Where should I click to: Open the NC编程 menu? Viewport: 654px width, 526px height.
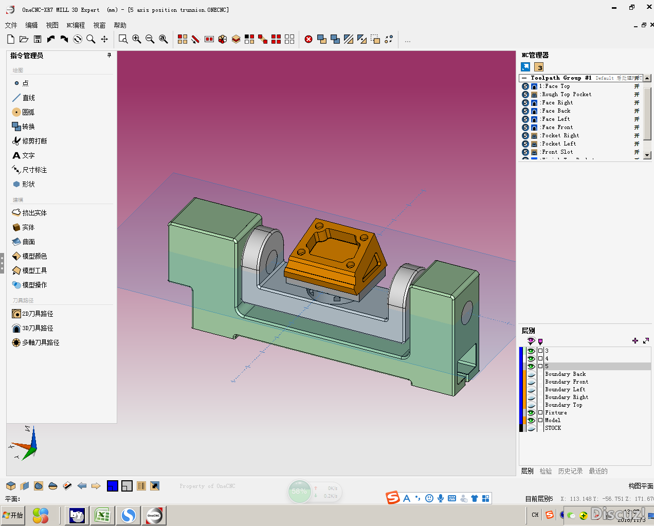point(76,25)
